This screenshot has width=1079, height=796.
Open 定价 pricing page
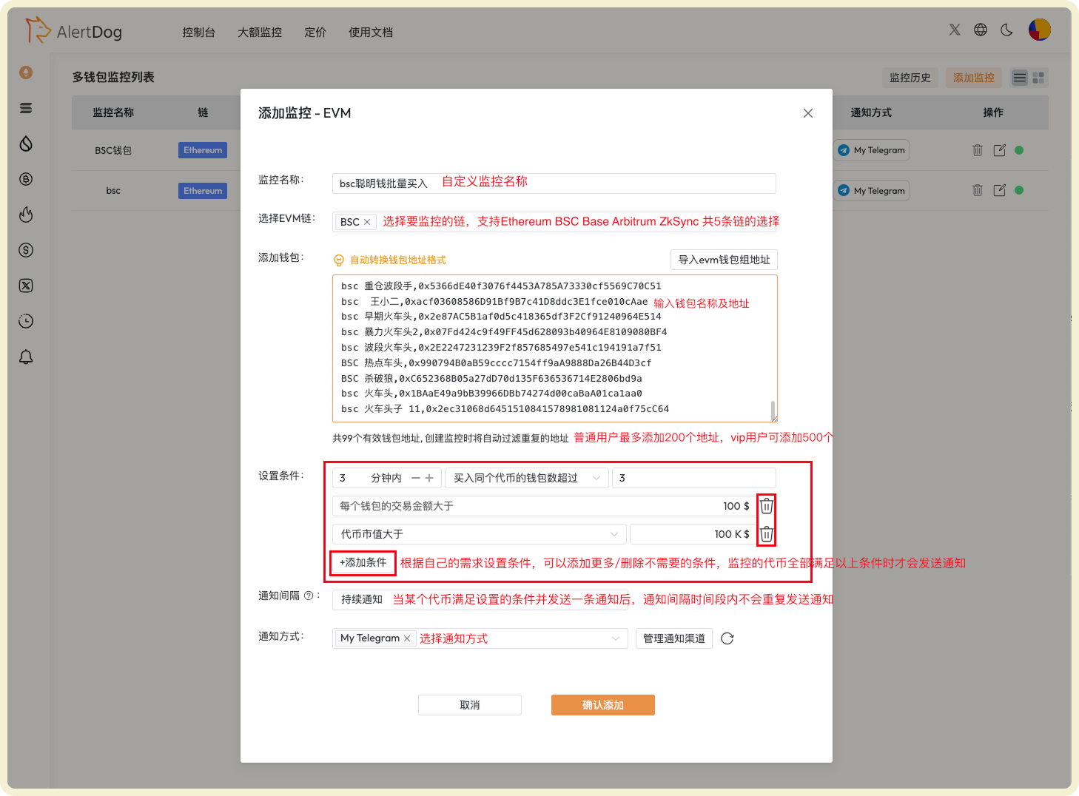coord(315,33)
